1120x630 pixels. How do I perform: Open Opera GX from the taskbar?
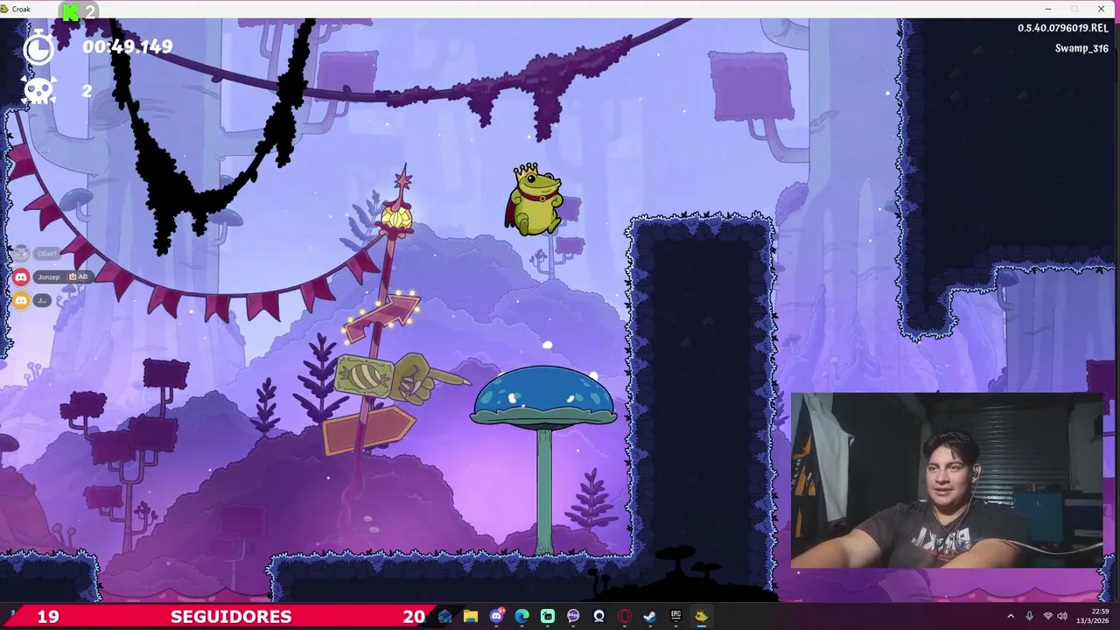pos(625,616)
